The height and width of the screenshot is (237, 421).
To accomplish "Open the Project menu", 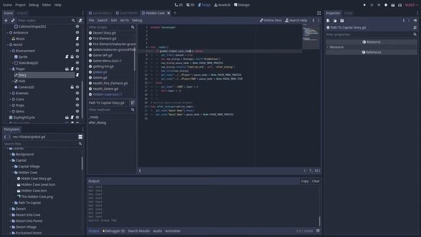I will (20, 5).
